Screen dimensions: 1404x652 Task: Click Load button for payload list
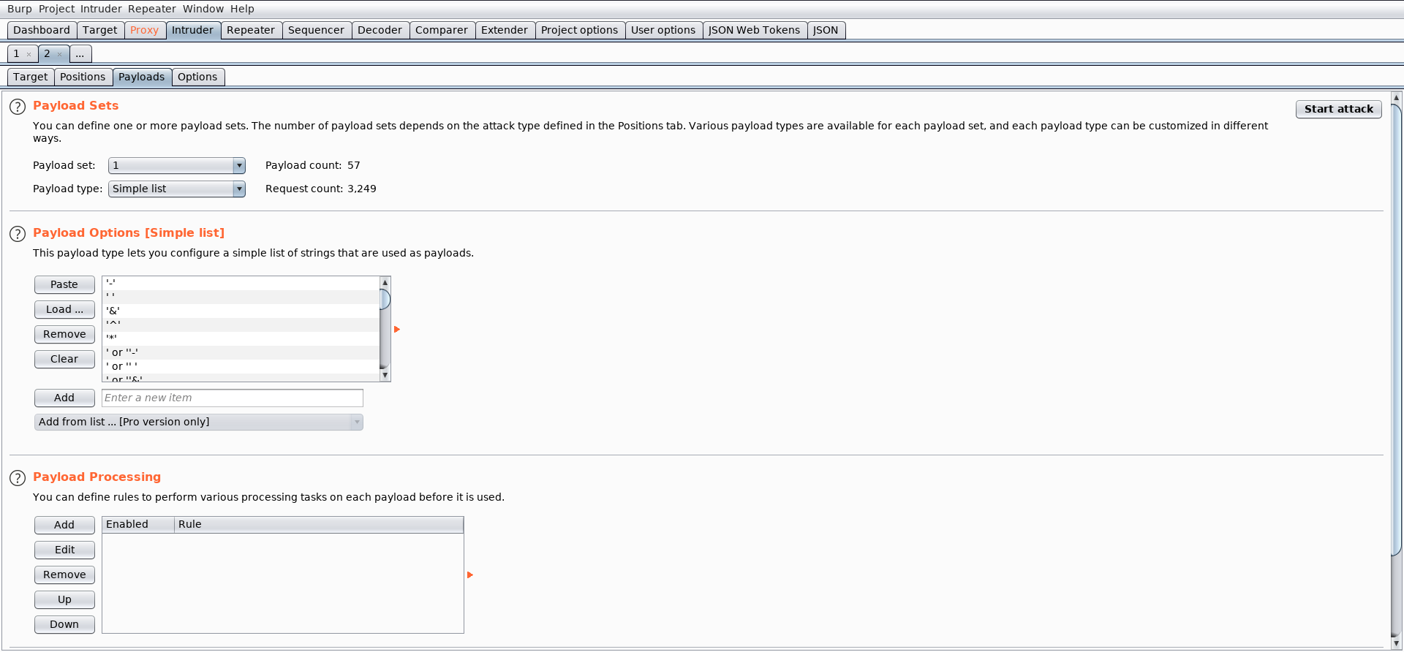pos(64,310)
